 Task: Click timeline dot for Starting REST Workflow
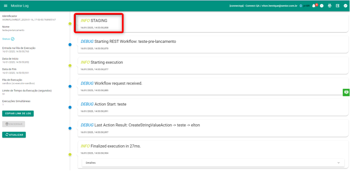pyautogui.click(x=70, y=45)
